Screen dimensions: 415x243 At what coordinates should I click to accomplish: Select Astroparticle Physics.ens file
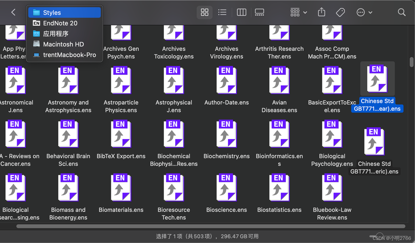121,90
